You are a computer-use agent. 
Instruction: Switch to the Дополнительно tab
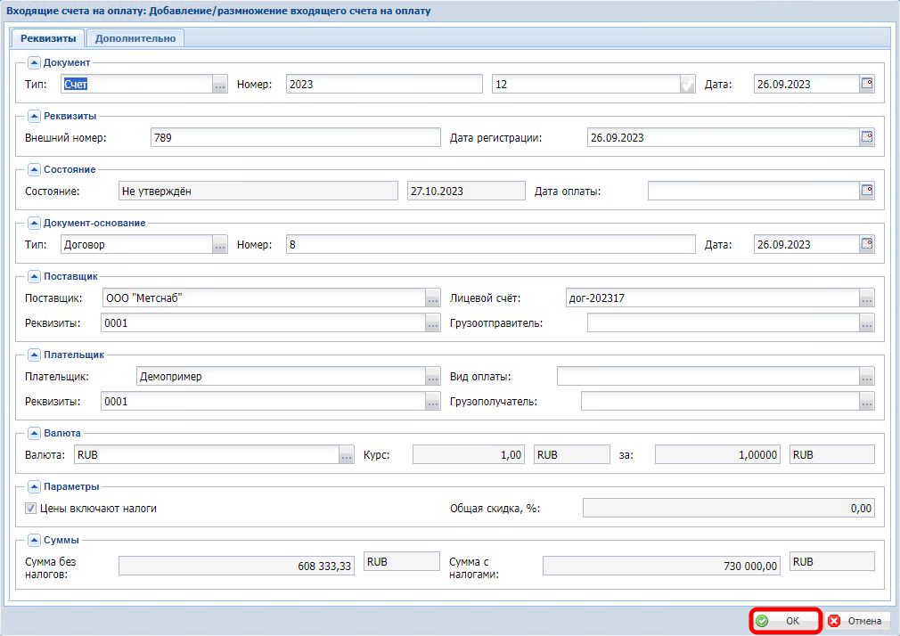[x=136, y=37]
